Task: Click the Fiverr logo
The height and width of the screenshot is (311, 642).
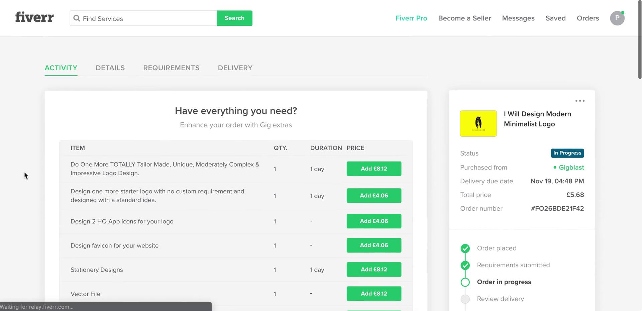Action: point(34,17)
